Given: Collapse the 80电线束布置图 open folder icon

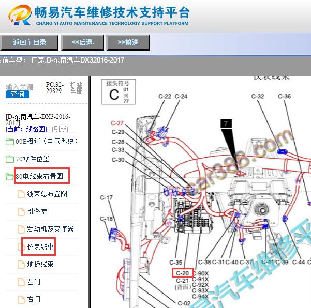Looking at the screenshot, I should [9, 177].
